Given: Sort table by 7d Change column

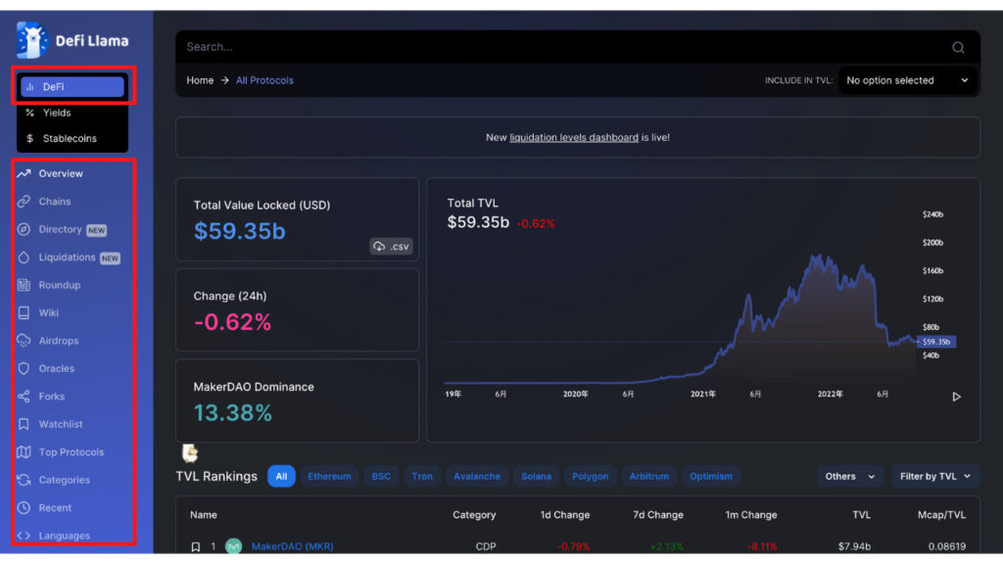Looking at the screenshot, I should tap(658, 515).
